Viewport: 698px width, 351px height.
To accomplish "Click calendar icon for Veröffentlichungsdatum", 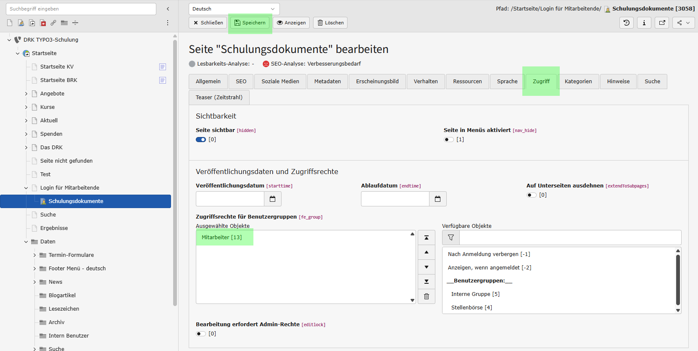I will (x=272, y=199).
